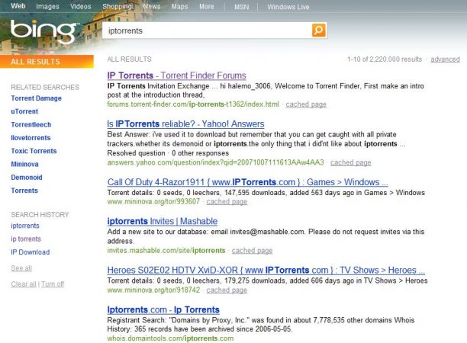This screenshot has width=467, height=343.
Task: Click the whois.domaintools.com/iptorrents.com URL
Action: pos(170,338)
